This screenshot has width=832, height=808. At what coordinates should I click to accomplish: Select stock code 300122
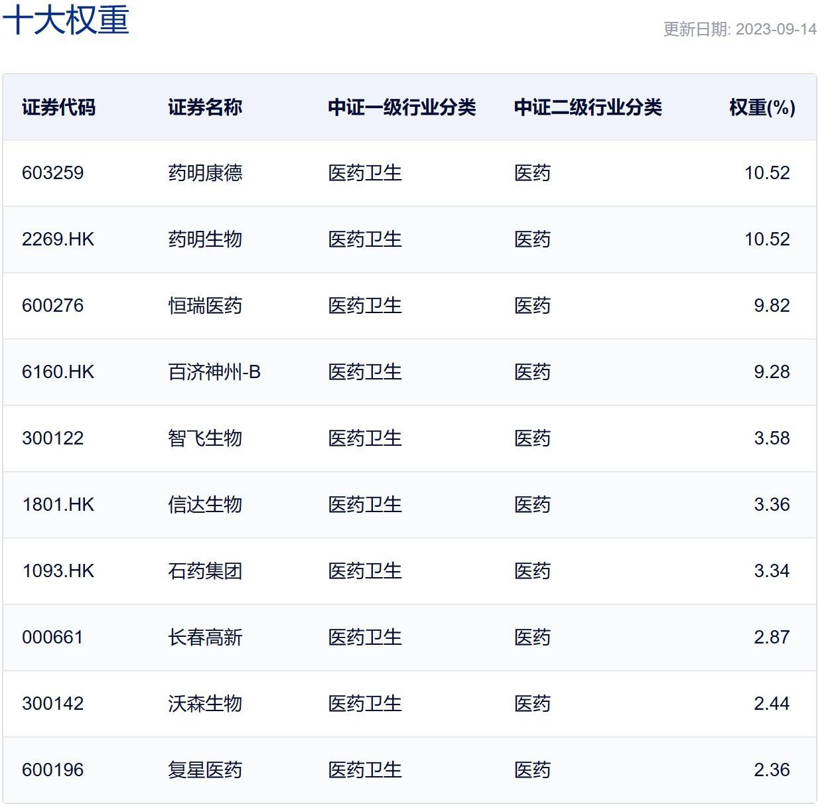(53, 438)
